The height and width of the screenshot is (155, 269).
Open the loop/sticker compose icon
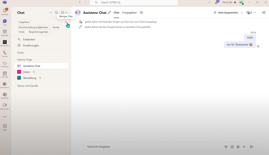pyautogui.click(x=238, y=147)
